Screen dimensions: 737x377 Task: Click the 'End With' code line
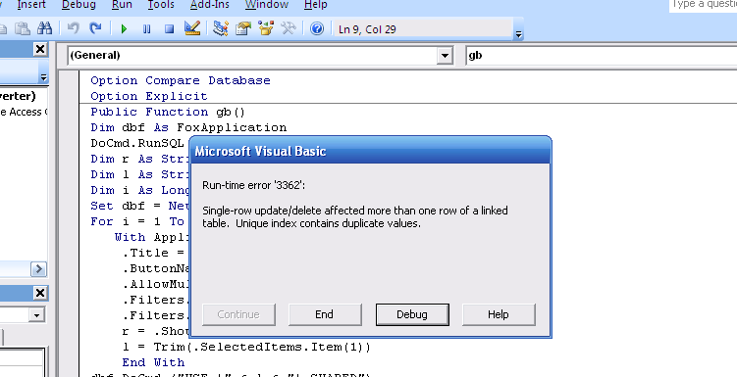click(x=153, y=362)
